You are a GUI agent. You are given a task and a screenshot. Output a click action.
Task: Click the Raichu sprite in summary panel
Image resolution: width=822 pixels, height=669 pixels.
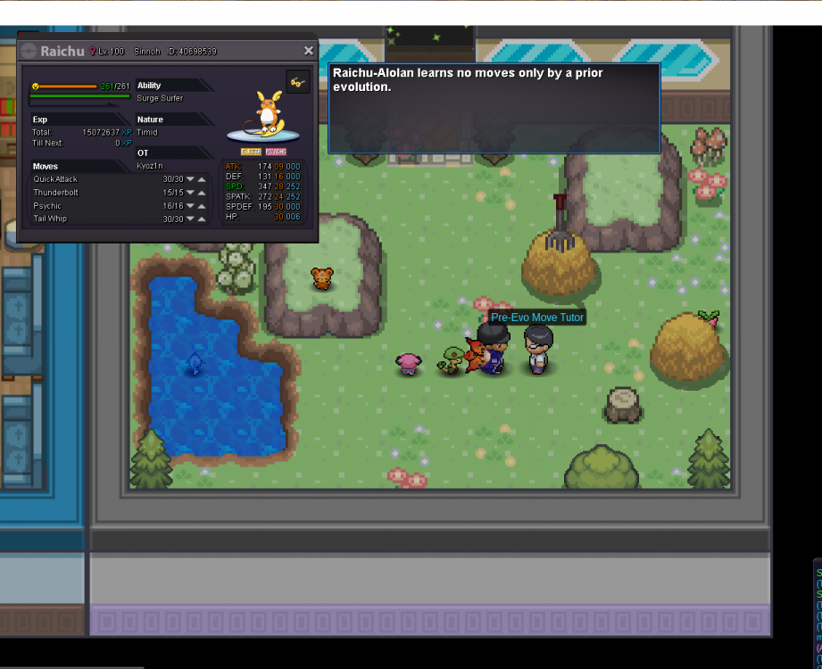[x=265, y=114]
